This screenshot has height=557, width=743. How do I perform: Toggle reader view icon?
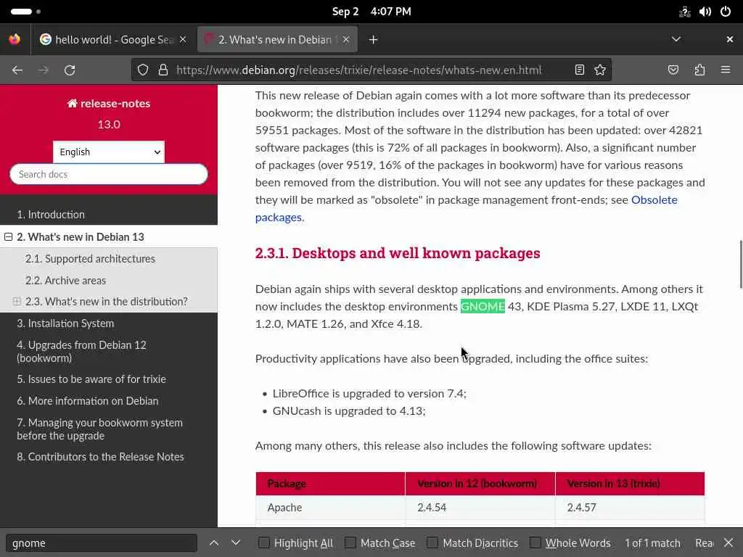tap(579, 70)
